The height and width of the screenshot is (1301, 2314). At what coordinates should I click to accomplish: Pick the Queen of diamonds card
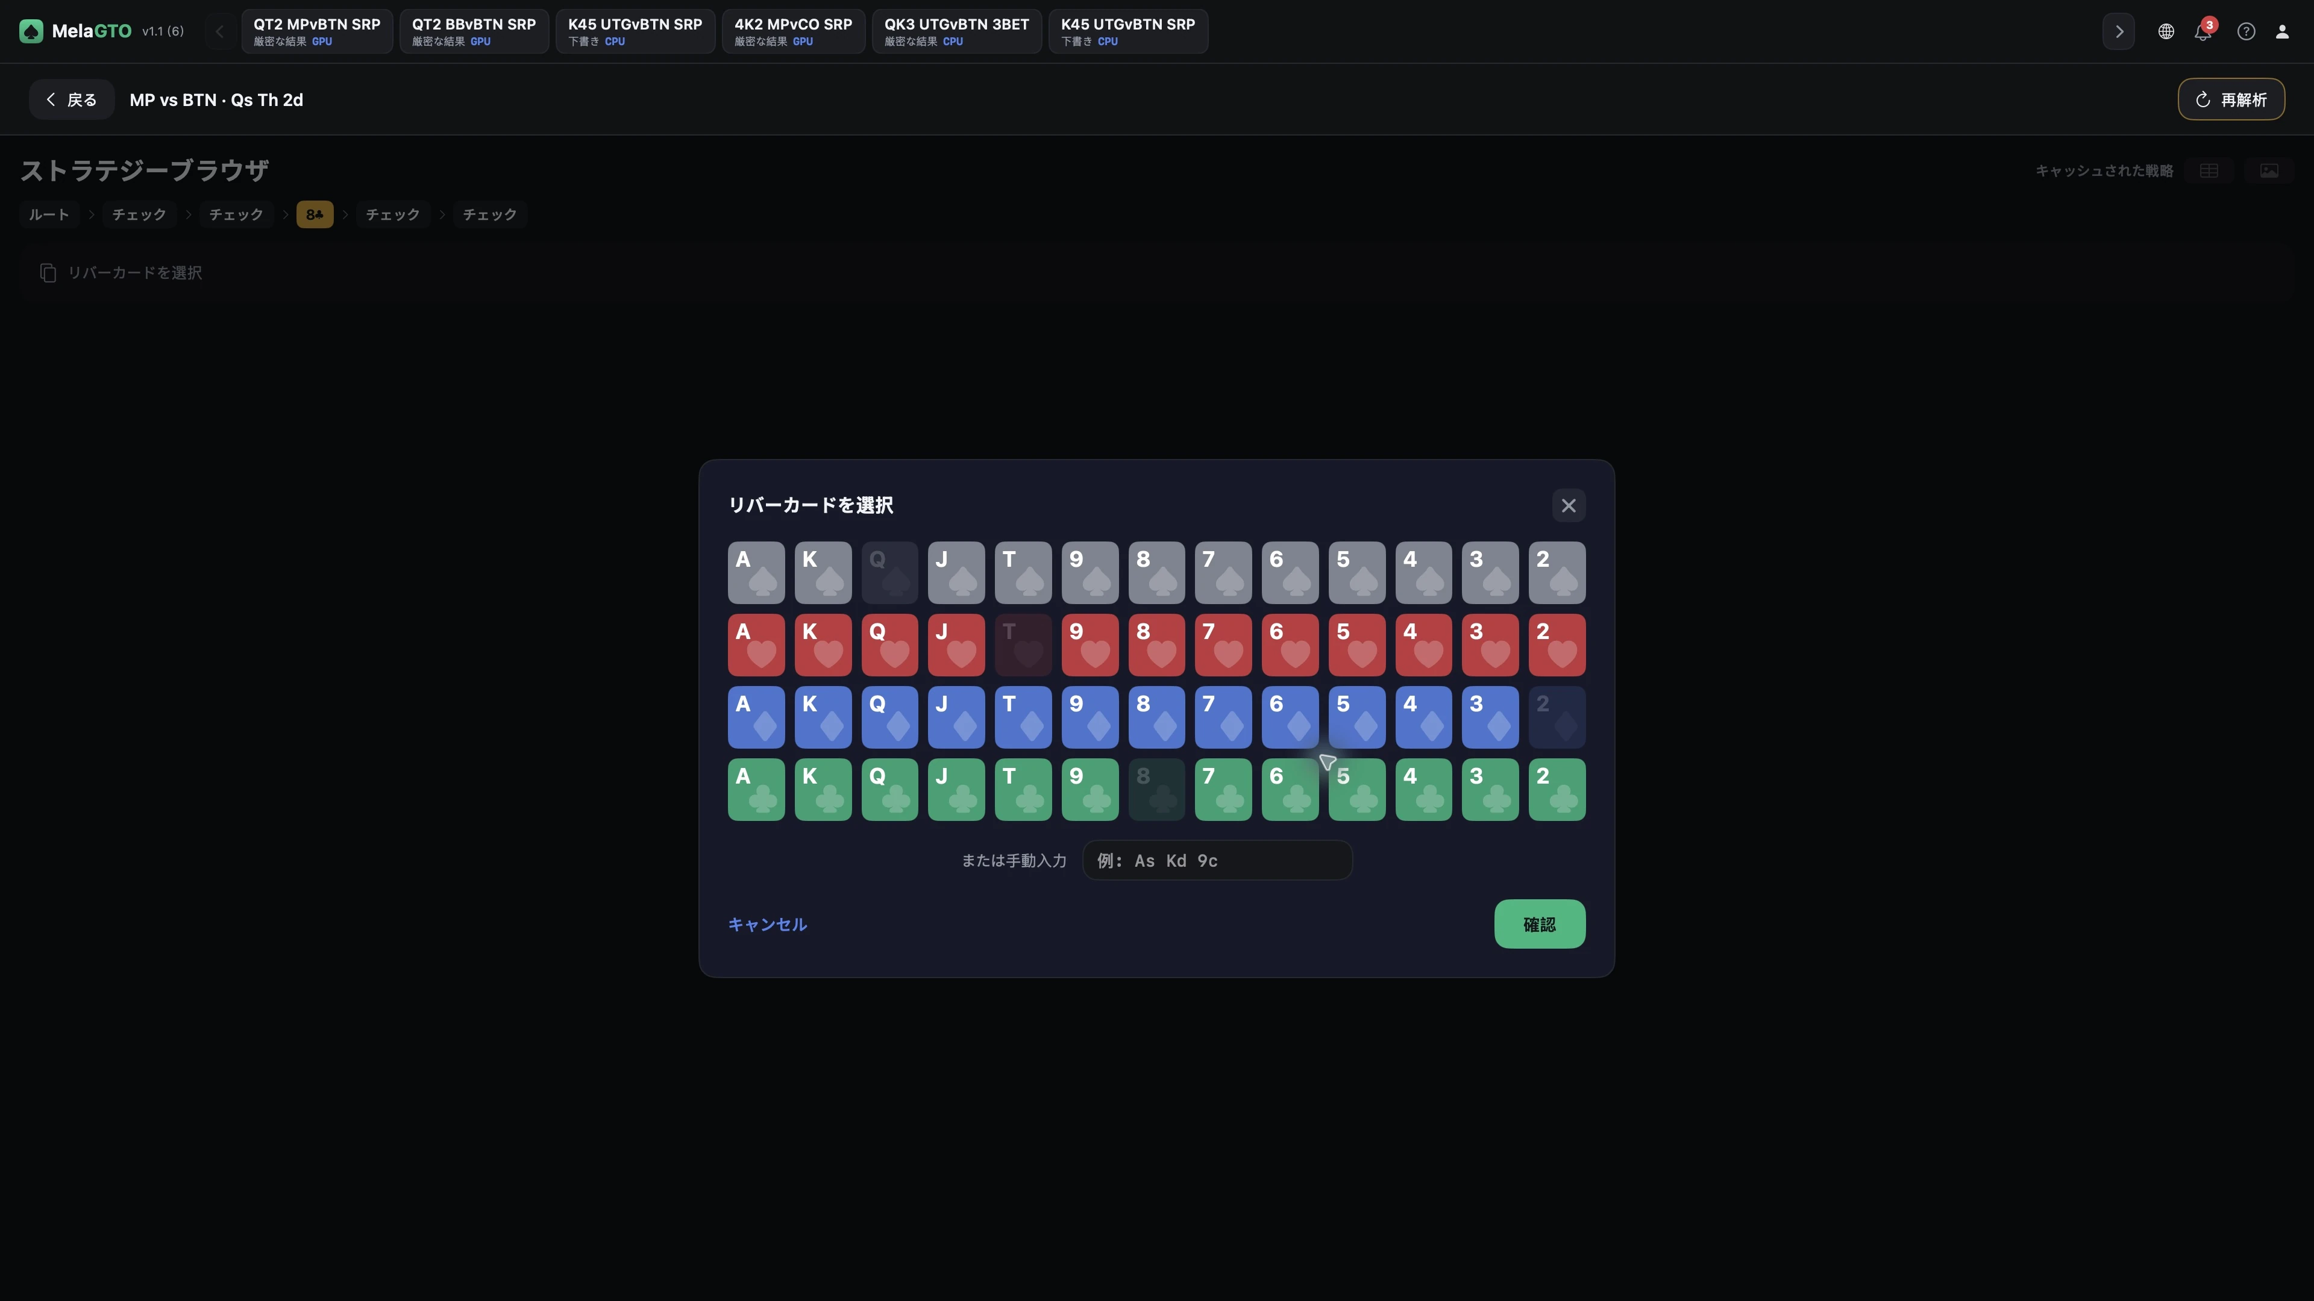point(889,717)
